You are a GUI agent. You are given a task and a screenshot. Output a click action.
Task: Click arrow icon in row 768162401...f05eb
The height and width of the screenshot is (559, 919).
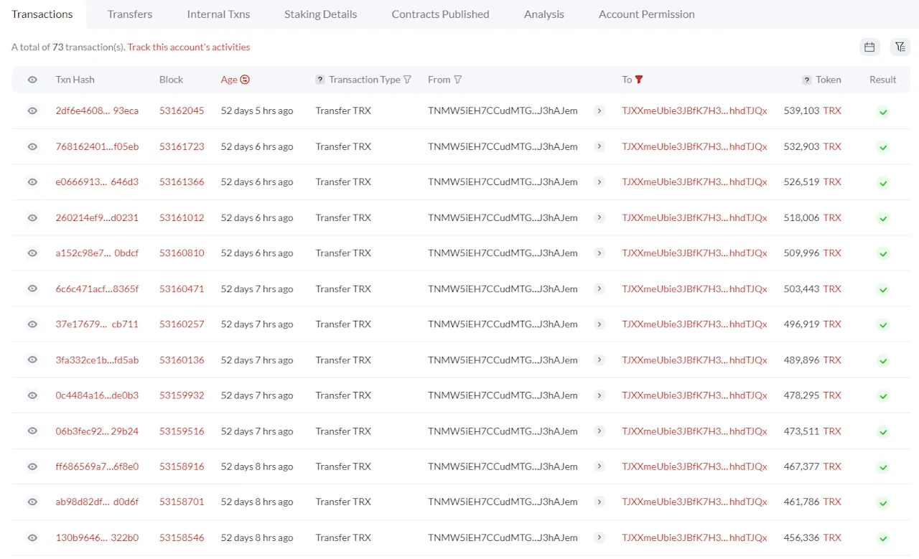click(x=600, y=146)
